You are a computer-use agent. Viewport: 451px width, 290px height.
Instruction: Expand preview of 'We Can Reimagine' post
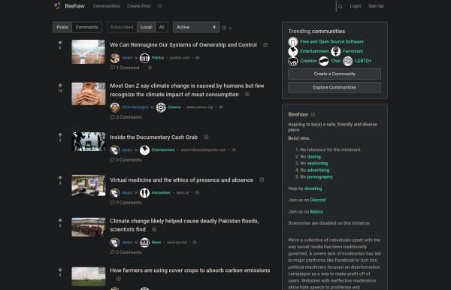coord(265,45)
